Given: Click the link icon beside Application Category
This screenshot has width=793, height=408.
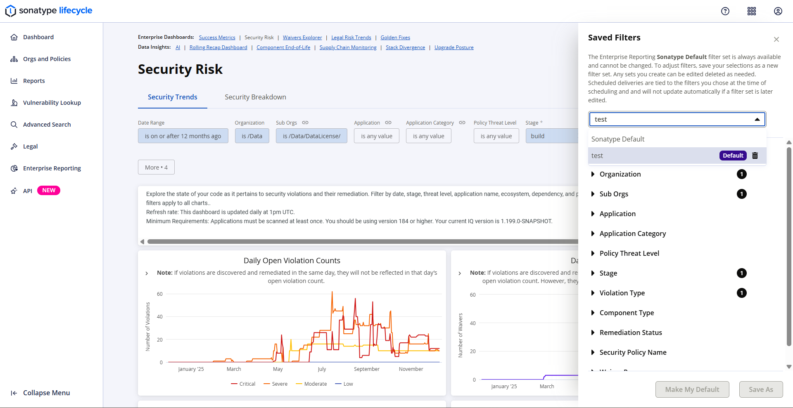Looking at the screenshot, I should (x=462, y=123).
